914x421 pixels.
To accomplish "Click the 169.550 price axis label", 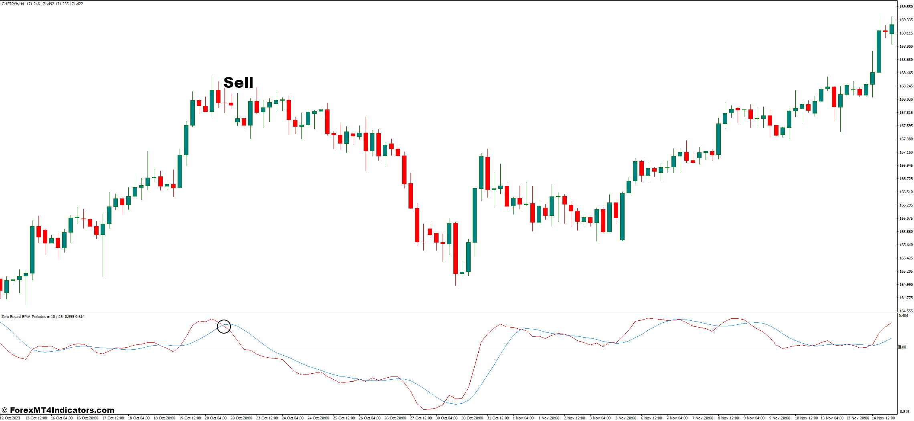I will (x=906, y=7).
